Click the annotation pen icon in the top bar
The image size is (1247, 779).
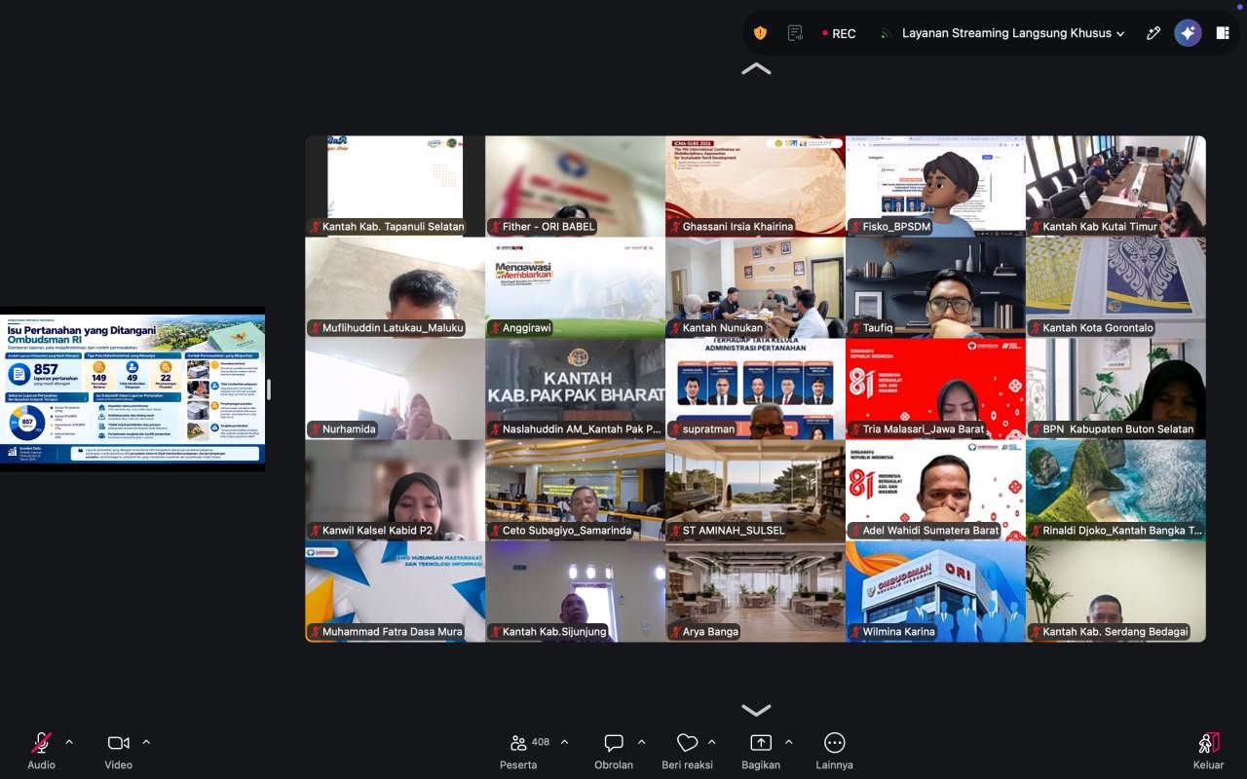1153,33
